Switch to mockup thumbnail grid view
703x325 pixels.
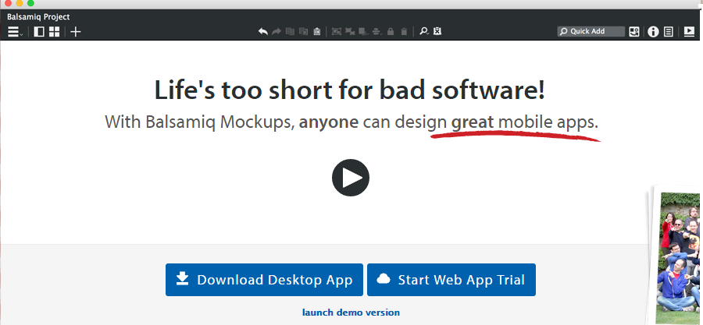(x=54, y=32)
